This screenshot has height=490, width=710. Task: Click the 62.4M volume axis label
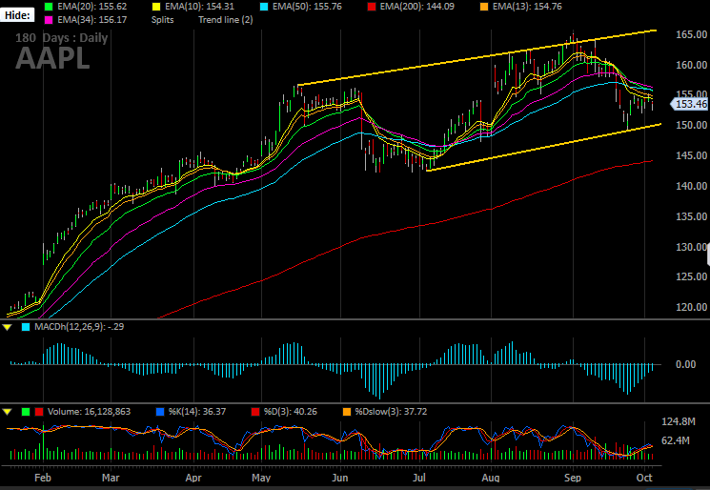(x=675, y=440)
